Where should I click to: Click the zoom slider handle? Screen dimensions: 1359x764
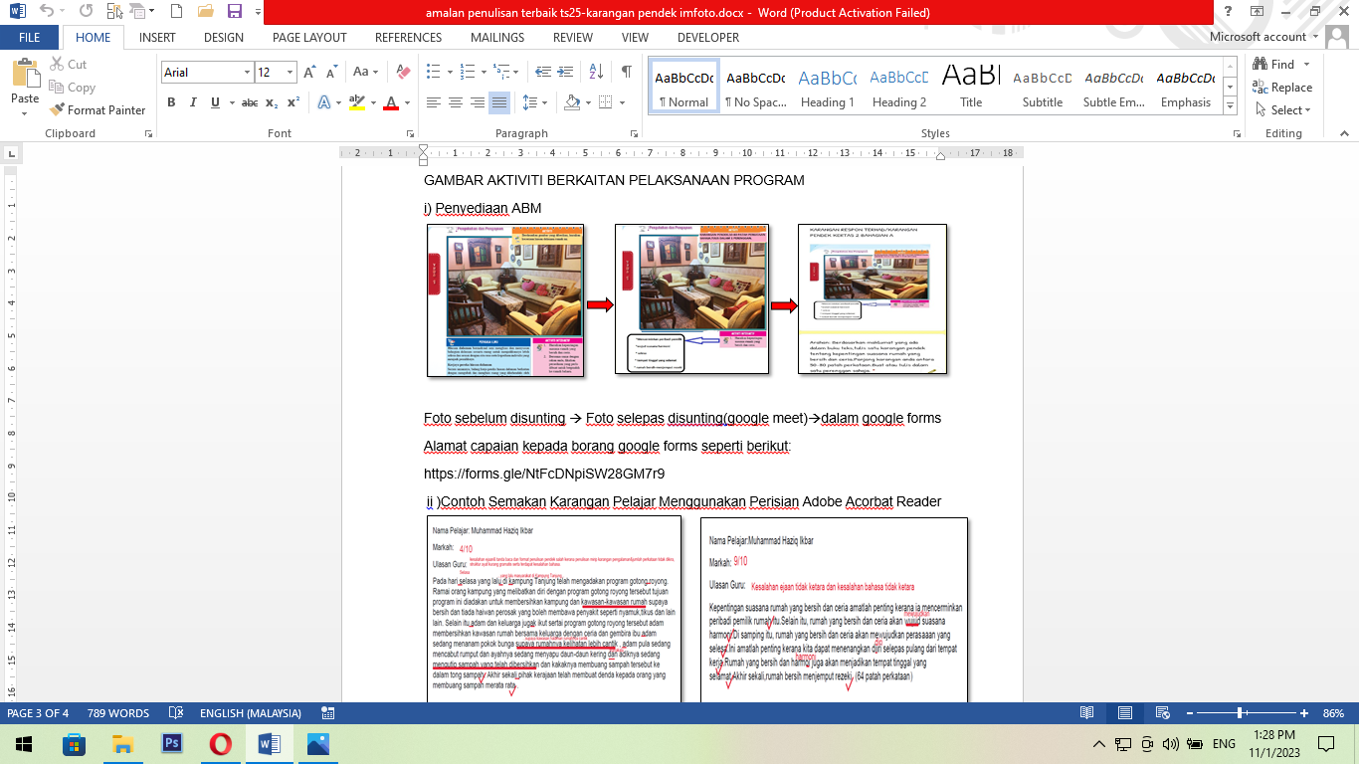click(1240, 713)
